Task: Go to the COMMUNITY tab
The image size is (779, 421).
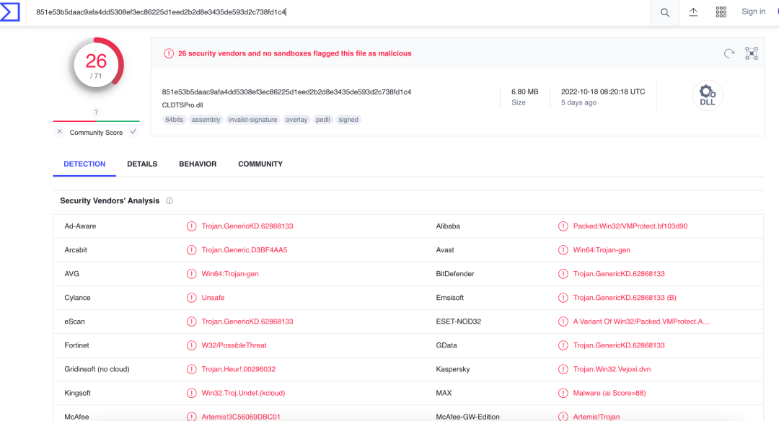Action: [x=260, y=164]
